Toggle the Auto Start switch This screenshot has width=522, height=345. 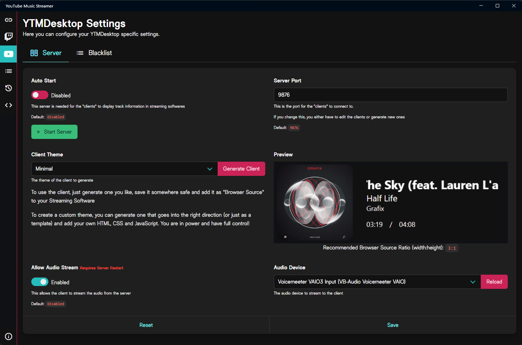point(40,95)
